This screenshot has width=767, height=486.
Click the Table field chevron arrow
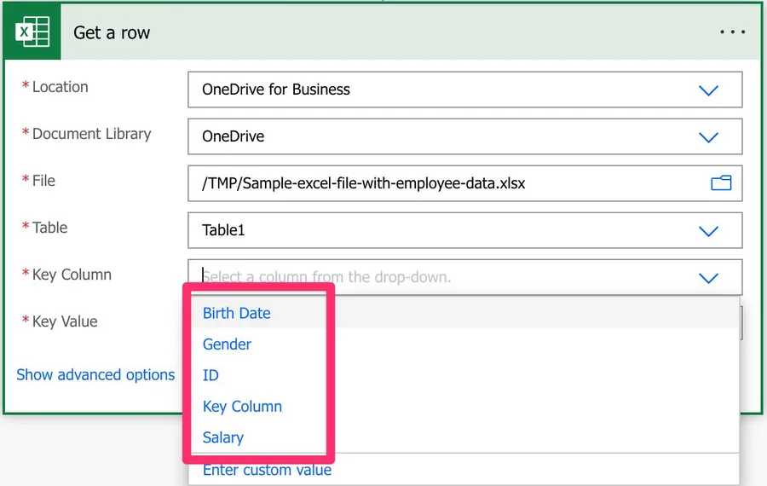pyautogui.click(x=708, y=231)
